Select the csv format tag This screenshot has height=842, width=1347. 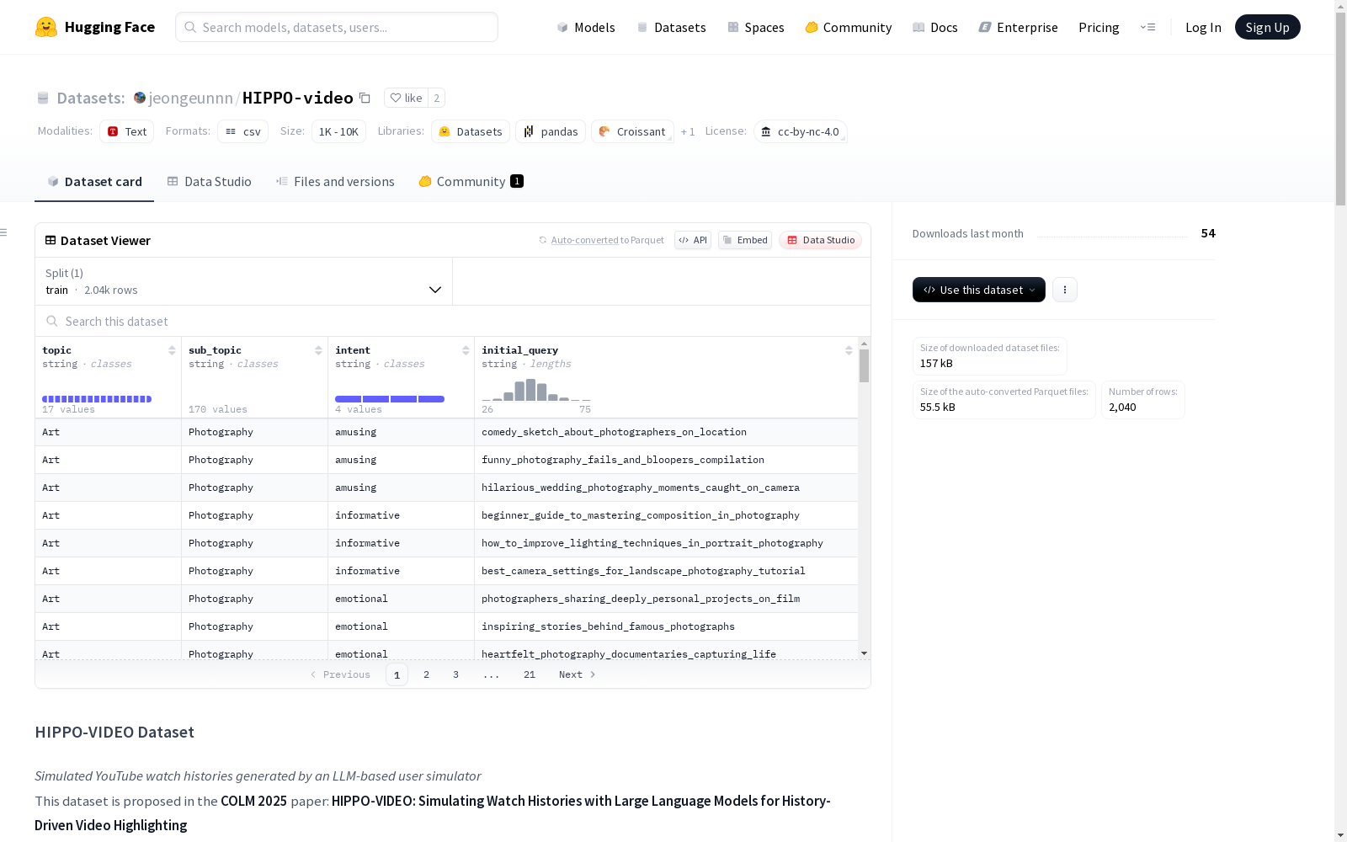pos(242,131)
